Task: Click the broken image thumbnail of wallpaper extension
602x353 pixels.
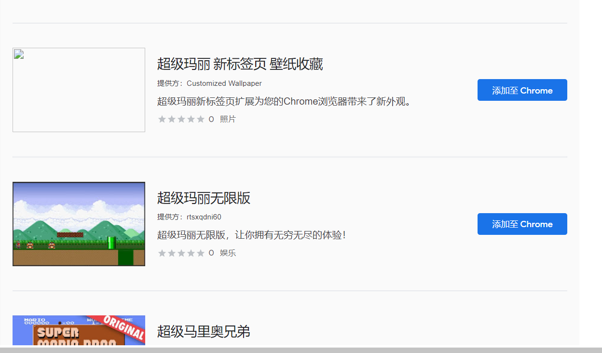Action: (79, 90)
